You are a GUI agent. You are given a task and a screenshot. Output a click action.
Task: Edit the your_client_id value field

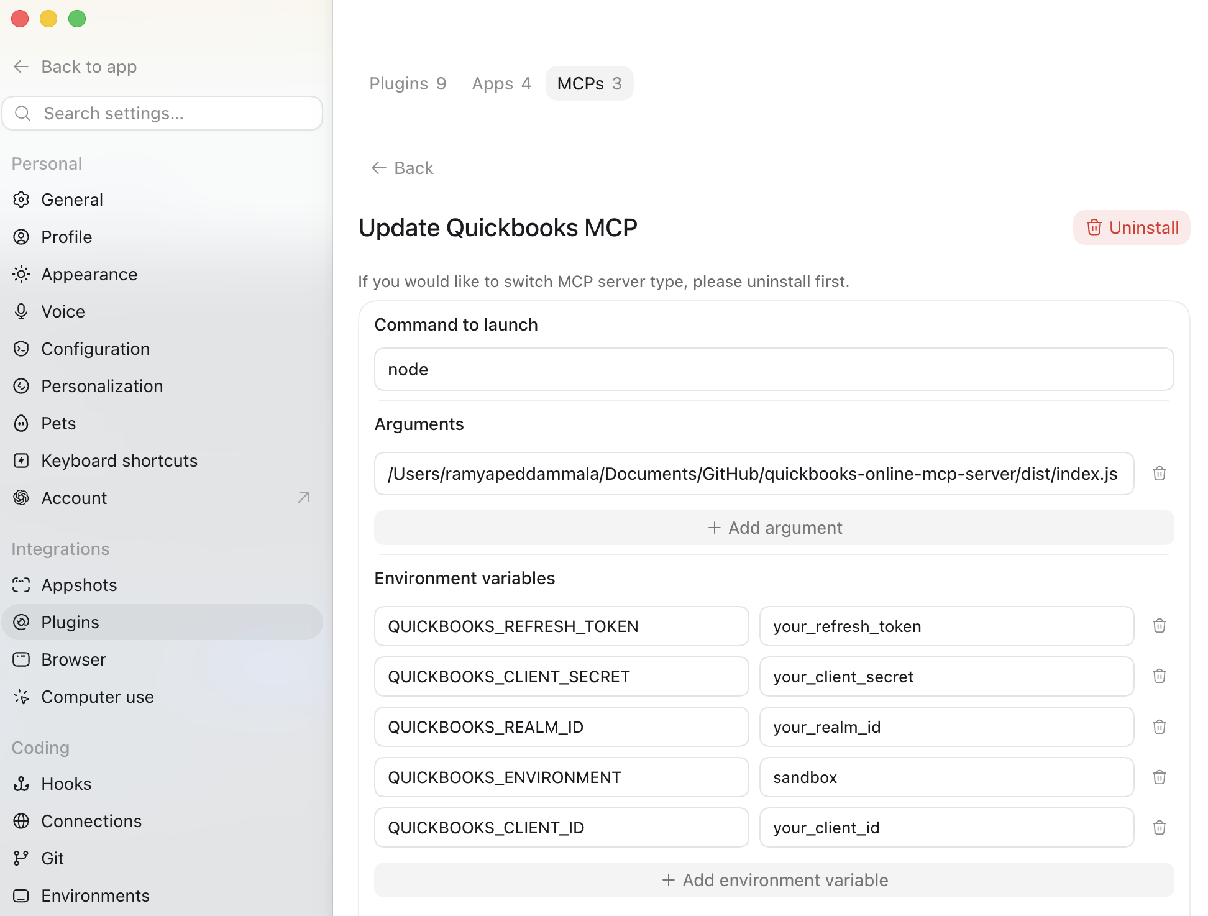coord(947,827)
